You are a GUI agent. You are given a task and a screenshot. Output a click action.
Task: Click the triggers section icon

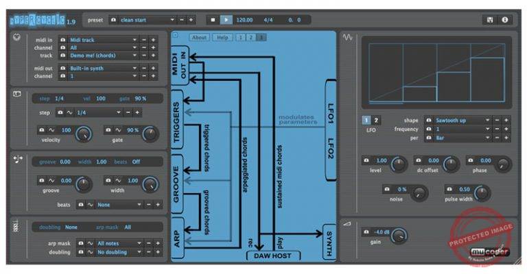tap(16, 94)
